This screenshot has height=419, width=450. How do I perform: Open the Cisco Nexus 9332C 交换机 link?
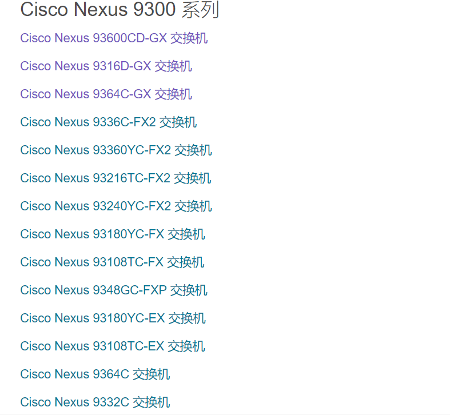point(95,402)
